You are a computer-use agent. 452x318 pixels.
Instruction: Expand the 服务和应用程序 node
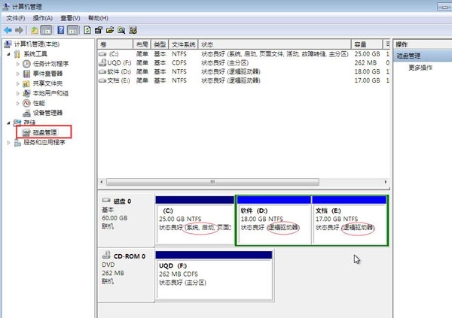(8, 142)
